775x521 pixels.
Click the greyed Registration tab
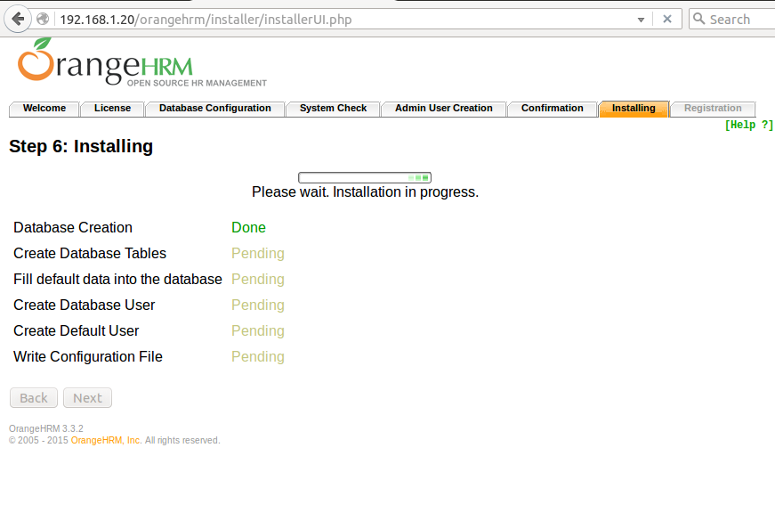pyautogui.click(x=713, y=109)
